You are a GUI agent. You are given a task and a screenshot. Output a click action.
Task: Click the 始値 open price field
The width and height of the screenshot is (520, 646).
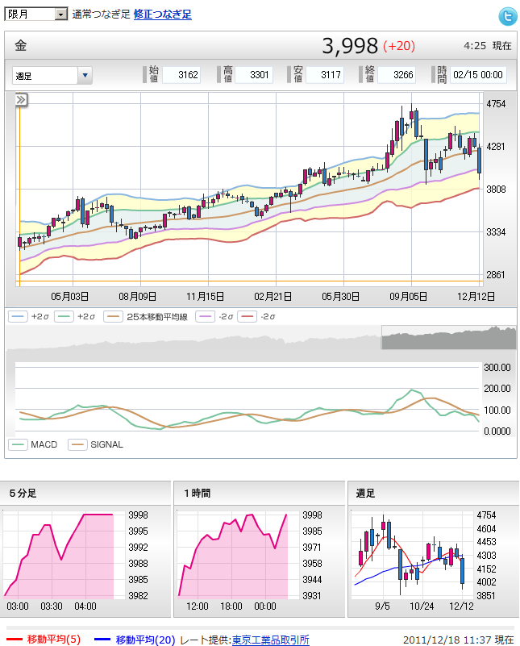click(181, 75)
